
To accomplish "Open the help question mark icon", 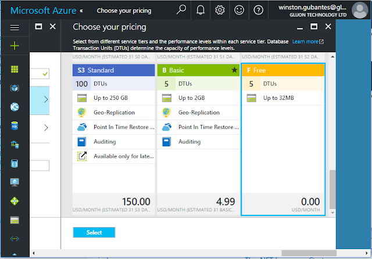I will coord(258,10).
